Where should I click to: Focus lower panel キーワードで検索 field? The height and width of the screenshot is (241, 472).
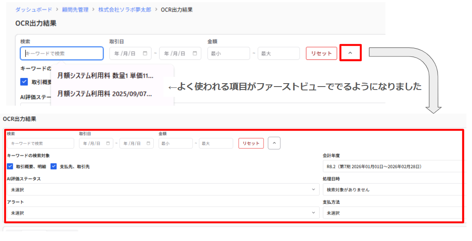pos(40,143)
